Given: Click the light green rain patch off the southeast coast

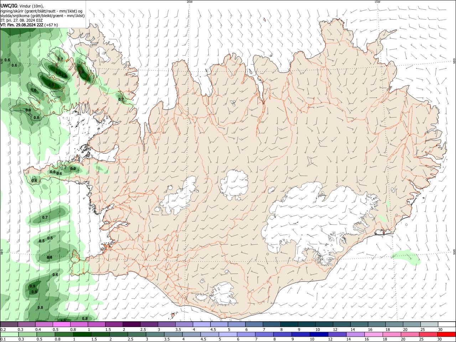Looking at the screenshot, I should [x=406, y=257].
